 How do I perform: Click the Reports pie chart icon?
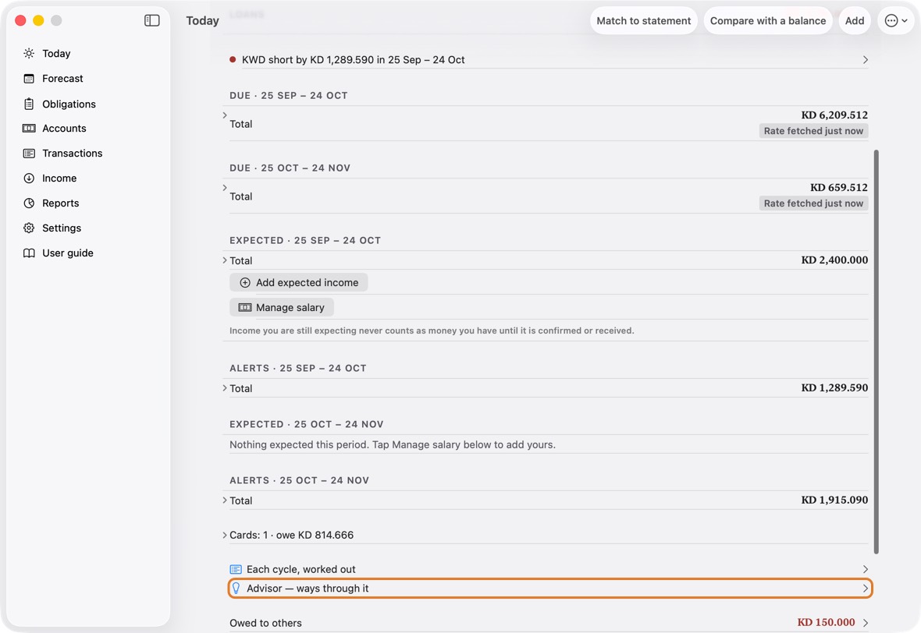pyautogui.click(x=29, y=203)
